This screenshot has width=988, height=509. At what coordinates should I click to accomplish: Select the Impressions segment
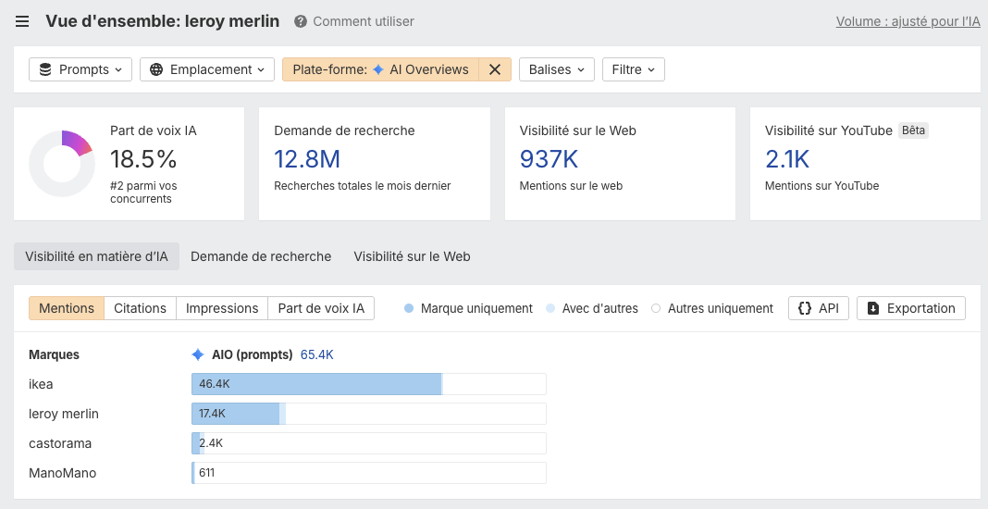222,308
